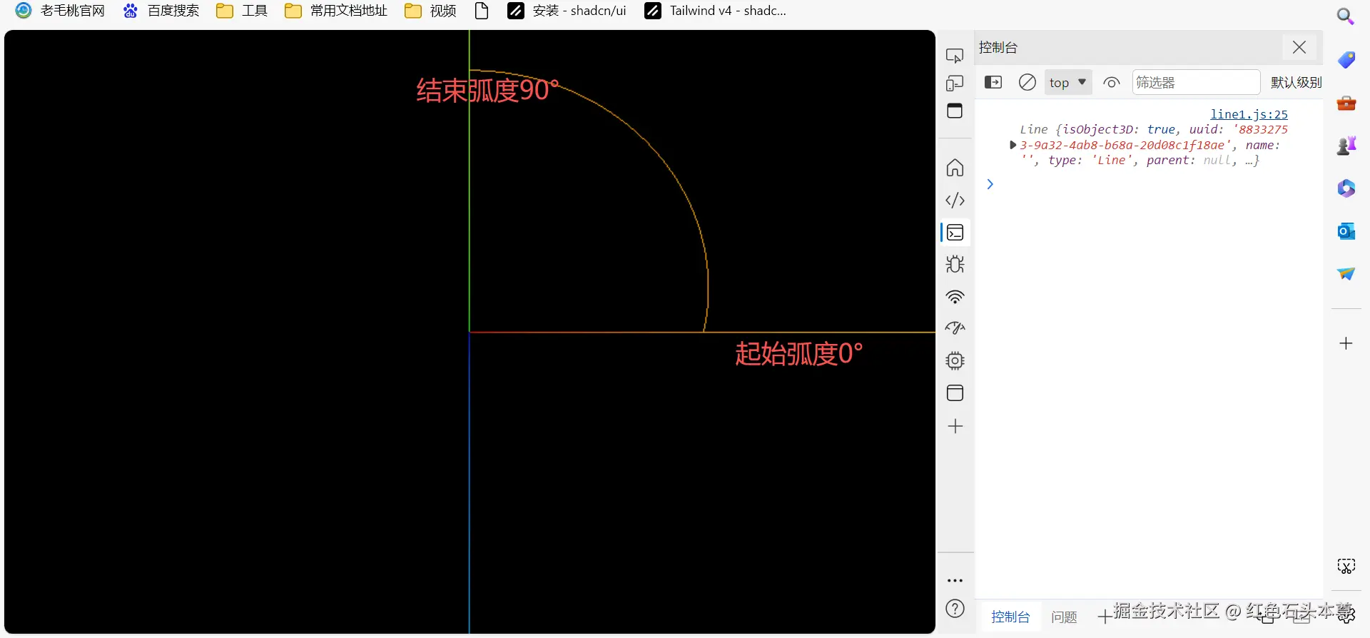Open the paper plane sidebar icon
1370x638 pixels.
pyautogui.click(x=1346, y=274)
